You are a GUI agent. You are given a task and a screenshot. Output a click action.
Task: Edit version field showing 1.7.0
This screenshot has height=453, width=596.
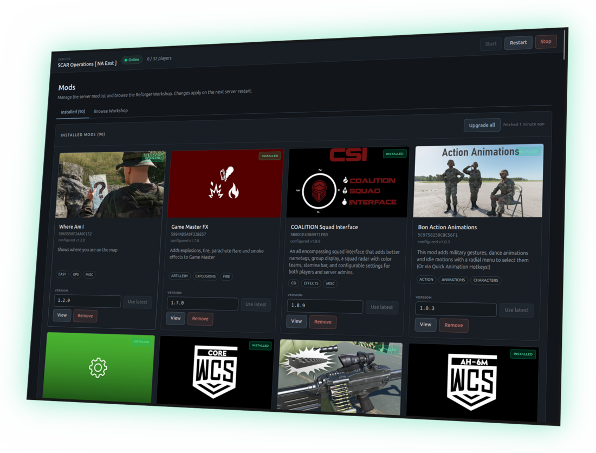202,303
